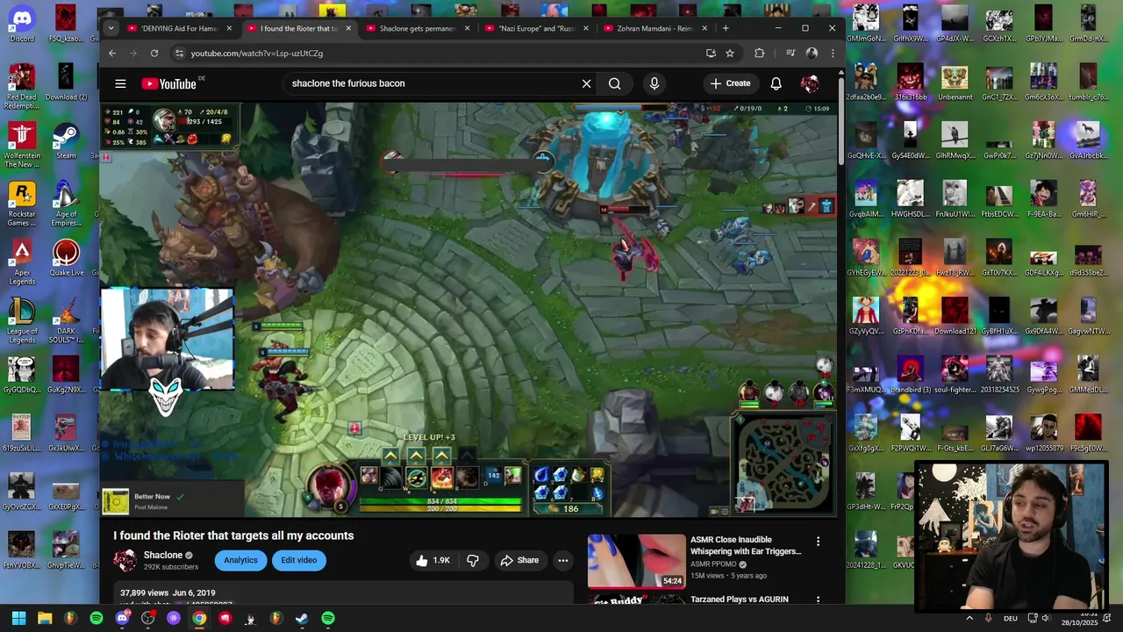Image resolution: width=1123 pixels, height=632 pixels.
Task: View site information in the address bar
Action: (180, 53)
